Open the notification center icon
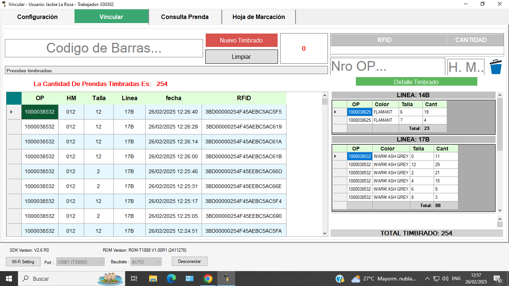Screen dimensions: 509x286 pos(497,279)
